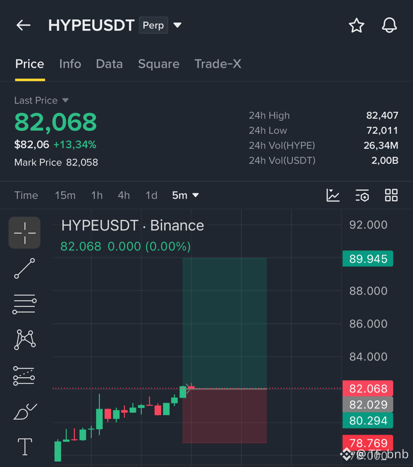Select the 15m timeframe
The width and height of the screenshot is (413, 467).
pos(65,196)
